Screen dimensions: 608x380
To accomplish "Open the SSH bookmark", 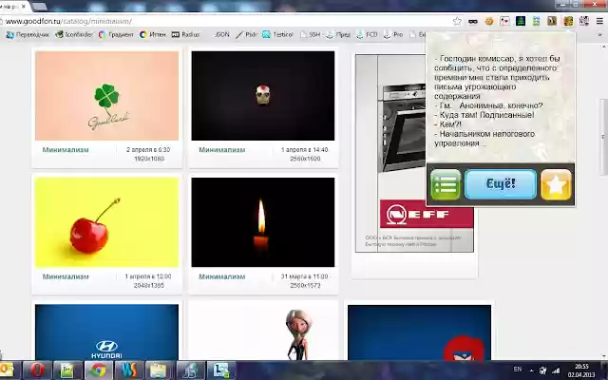I will point(311,34).
